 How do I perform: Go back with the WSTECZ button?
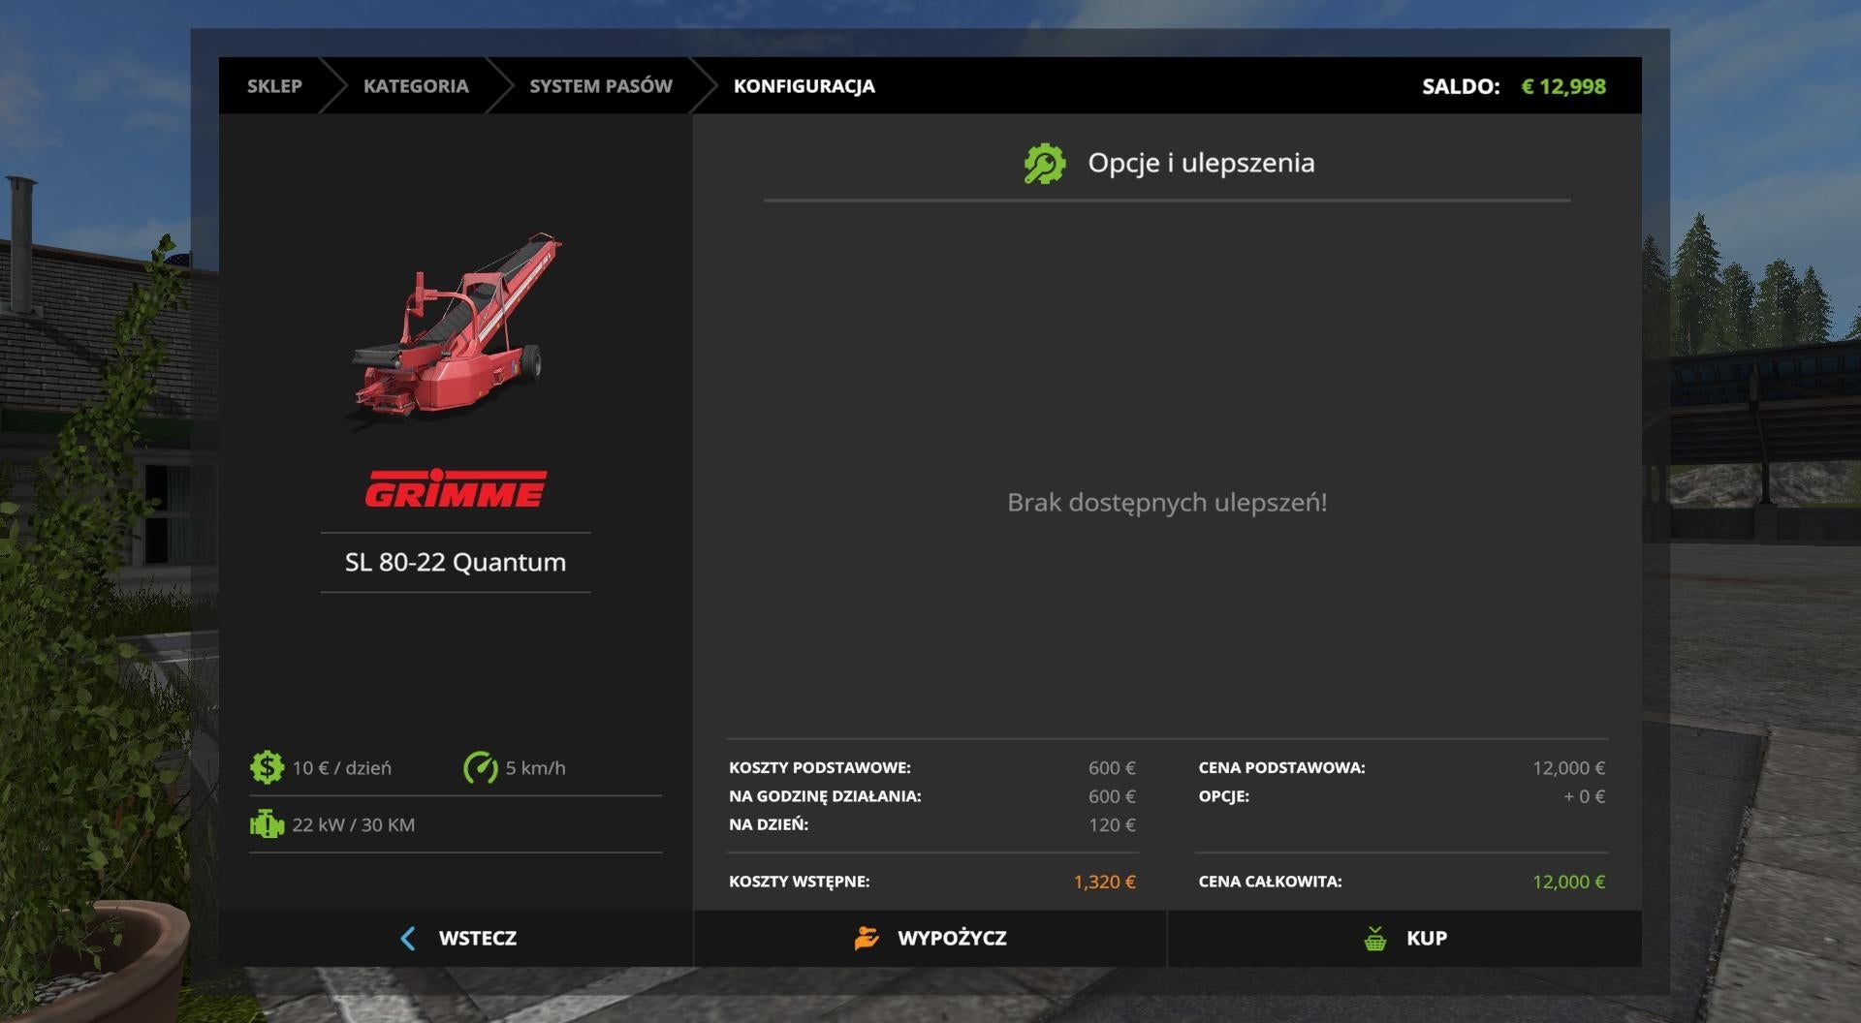click(x=456, y=938)
